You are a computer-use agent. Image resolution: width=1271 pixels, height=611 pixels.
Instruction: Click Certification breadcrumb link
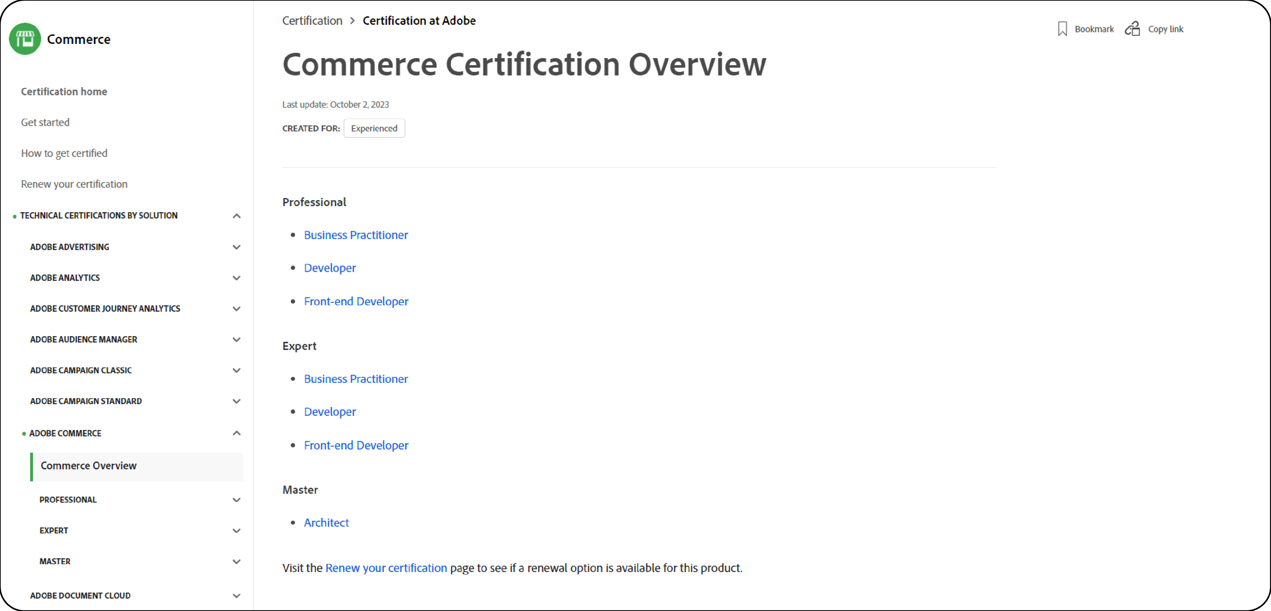click(x=312, y=21)
